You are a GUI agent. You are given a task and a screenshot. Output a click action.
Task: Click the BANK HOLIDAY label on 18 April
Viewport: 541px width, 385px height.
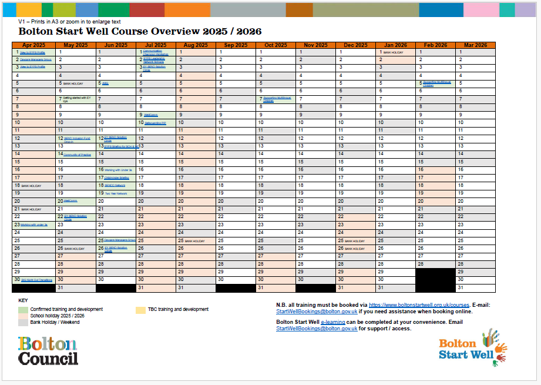point(31,186)
